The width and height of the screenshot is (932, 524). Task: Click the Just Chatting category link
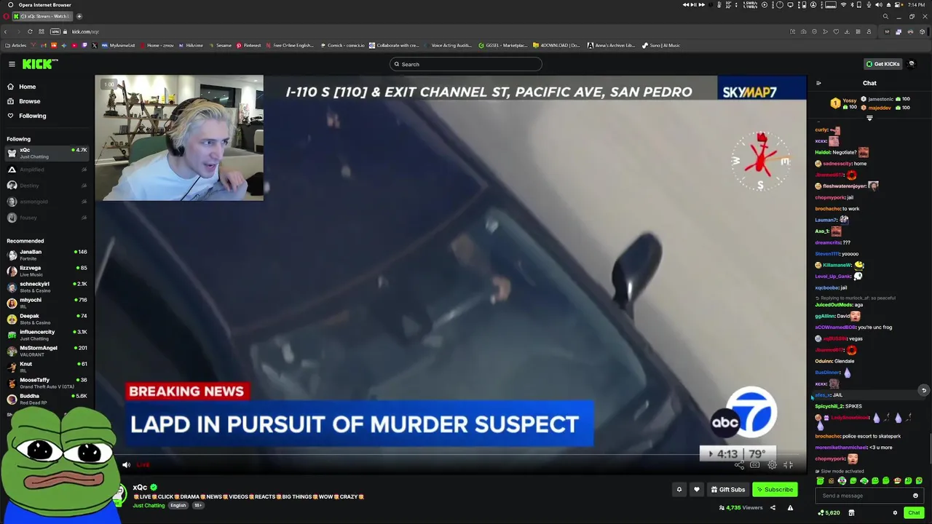[149, 505]
